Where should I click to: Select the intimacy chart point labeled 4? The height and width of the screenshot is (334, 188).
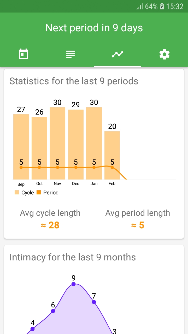[x=32, y=329]
